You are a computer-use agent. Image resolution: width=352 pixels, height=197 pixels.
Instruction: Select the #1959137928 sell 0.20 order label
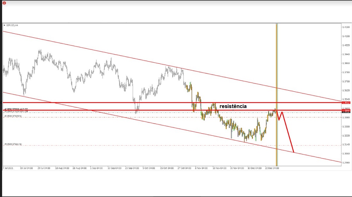[x=16, y=111]
